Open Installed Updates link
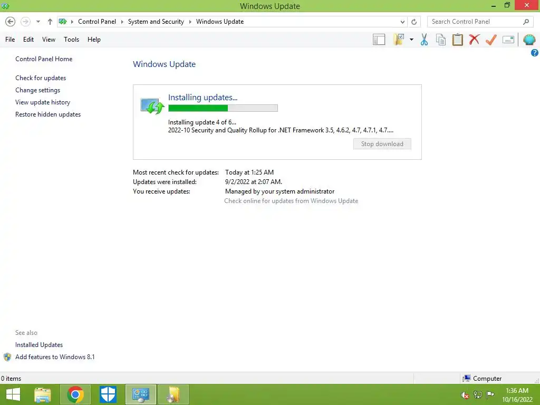 39,345
